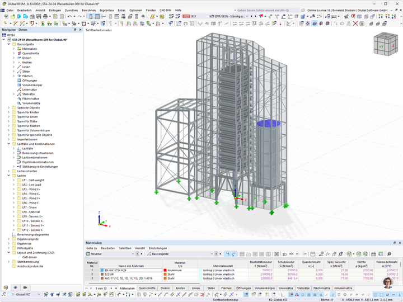Click the blue color swatch of EN AW-5754 H24
Screen dimensions: 403x302
coord(102,271)
